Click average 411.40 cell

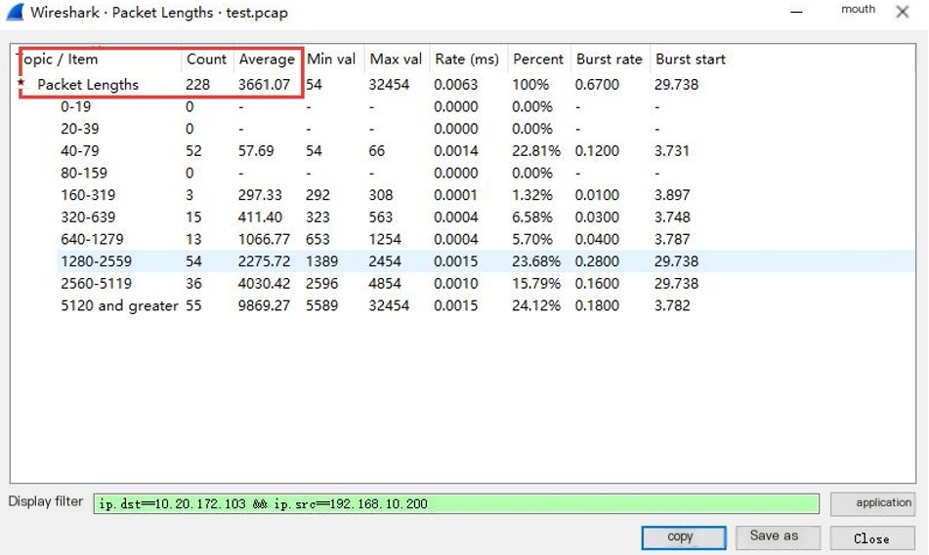click(260, 218)
